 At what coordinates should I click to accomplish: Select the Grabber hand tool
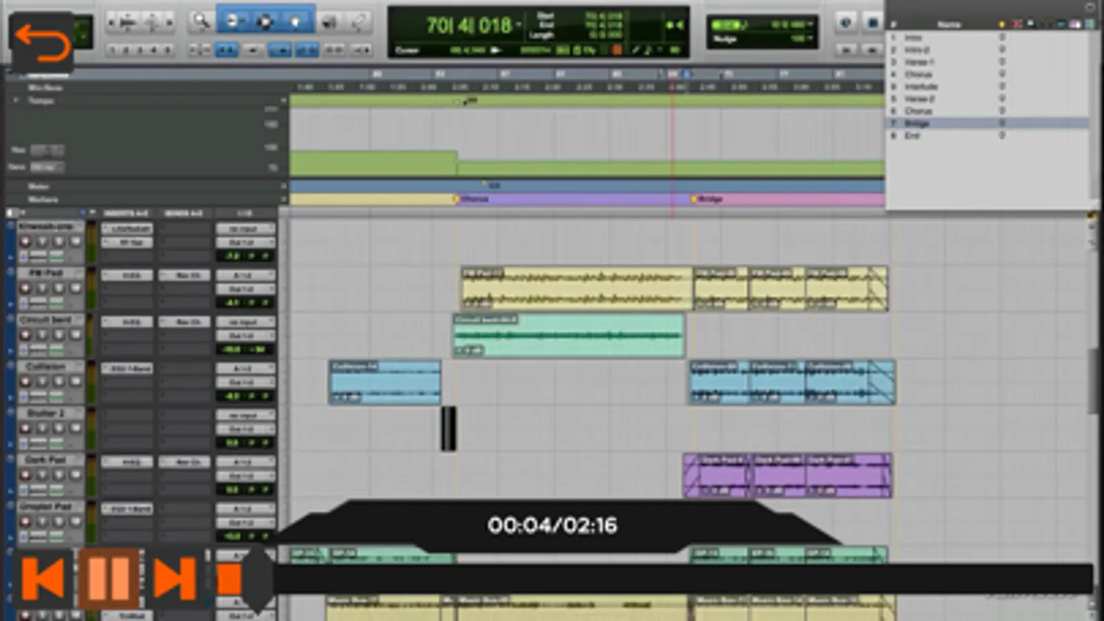pyautogui.click(x=296, y=21)
